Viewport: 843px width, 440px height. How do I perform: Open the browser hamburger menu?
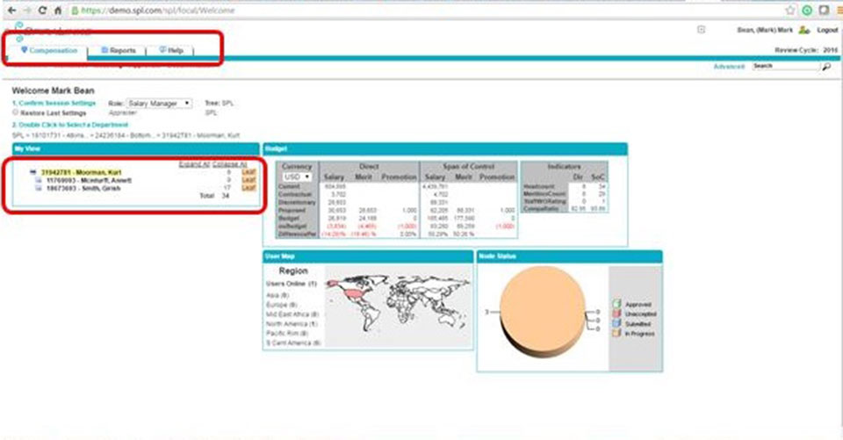pos(839,11)
